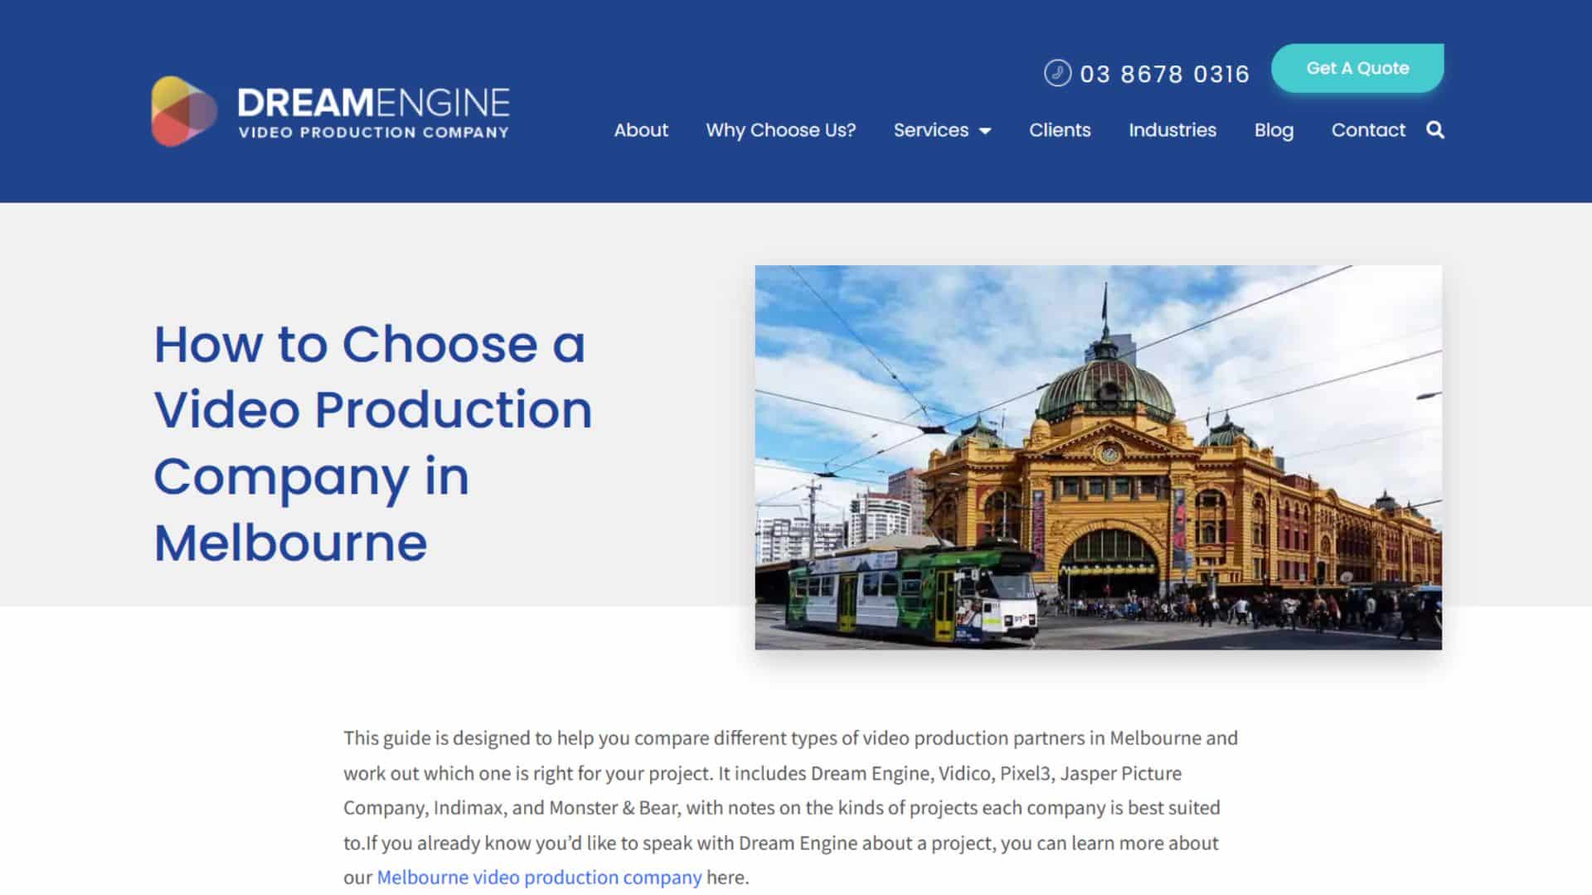Navigate to the Contact page

[x=1368, y=130]
